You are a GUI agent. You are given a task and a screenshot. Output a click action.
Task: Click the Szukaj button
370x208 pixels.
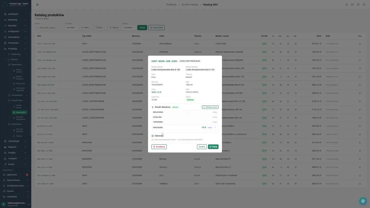click(x=142, y=27)
